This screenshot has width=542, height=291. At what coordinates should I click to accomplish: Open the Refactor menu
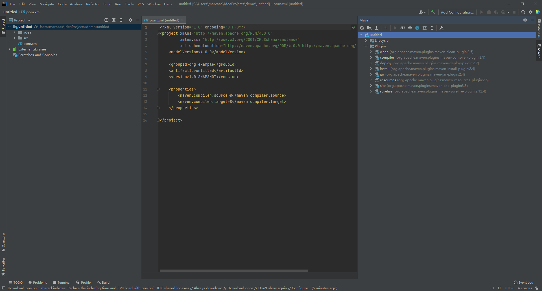point(93,4)
